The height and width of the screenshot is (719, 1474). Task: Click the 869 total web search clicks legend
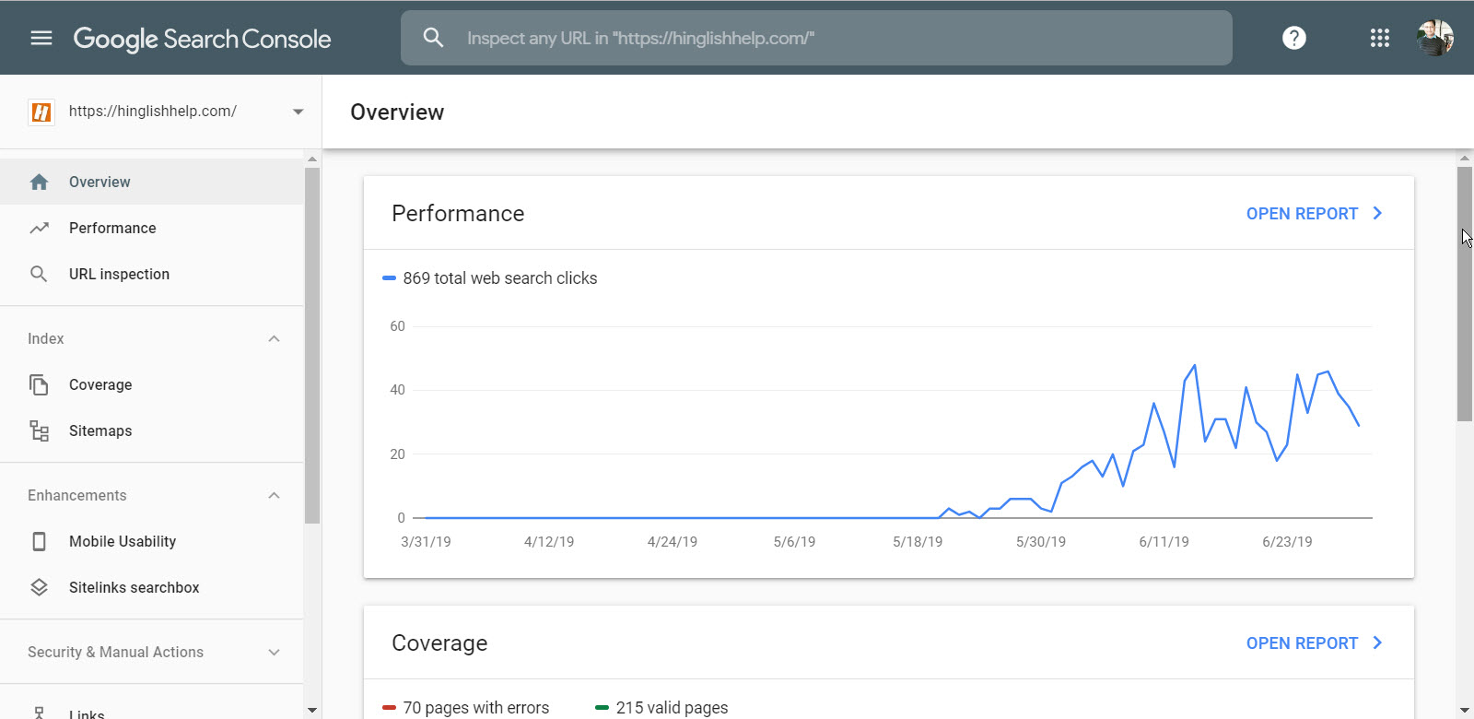(490, 278)
